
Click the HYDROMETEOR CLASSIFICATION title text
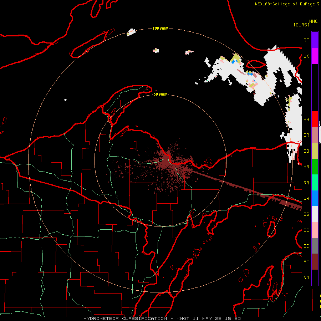(125, 319)
